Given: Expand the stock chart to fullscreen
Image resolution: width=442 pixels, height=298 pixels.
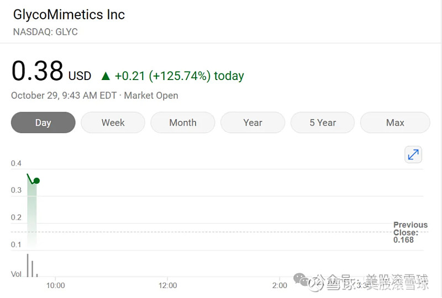Looking at the screenshot, I should (x=413, y=155).
